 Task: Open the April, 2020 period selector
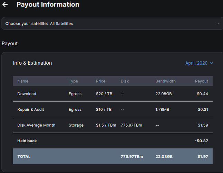197,63
